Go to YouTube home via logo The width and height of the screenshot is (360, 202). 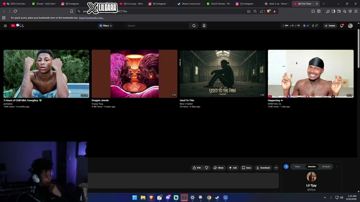click(17, 26)
